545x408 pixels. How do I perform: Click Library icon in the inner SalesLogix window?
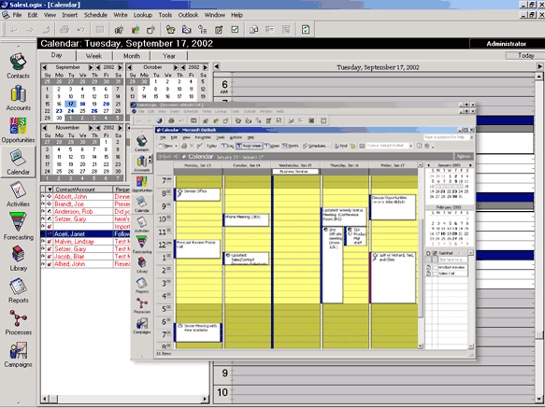(142, 265)
